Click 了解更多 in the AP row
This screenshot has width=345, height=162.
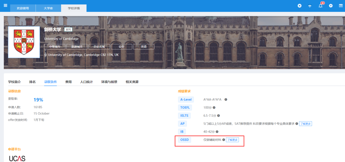tap(306, 124)
